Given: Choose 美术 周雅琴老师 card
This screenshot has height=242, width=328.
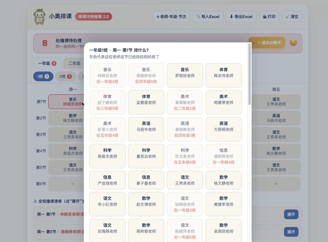Looking at the screenshot, I should [224, 102].
